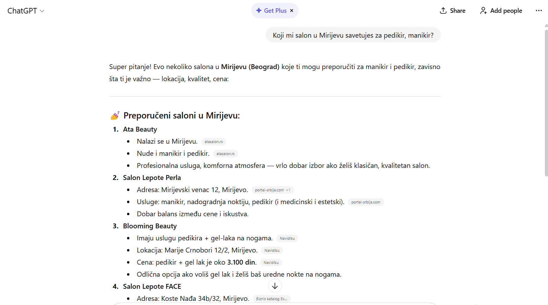548x305 pixels.
Task: Open Navidiku citation beside 3.100 din price
Action: click(271, 263)
